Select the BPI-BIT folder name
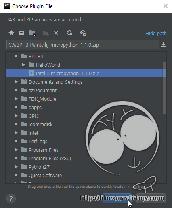The image size is (172, 208). click(36, 57)
